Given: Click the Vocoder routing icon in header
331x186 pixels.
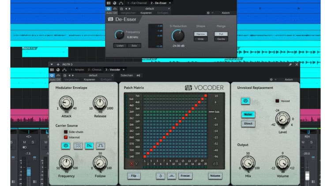Looking at the screenshot, I should click(x=65, y=70).
